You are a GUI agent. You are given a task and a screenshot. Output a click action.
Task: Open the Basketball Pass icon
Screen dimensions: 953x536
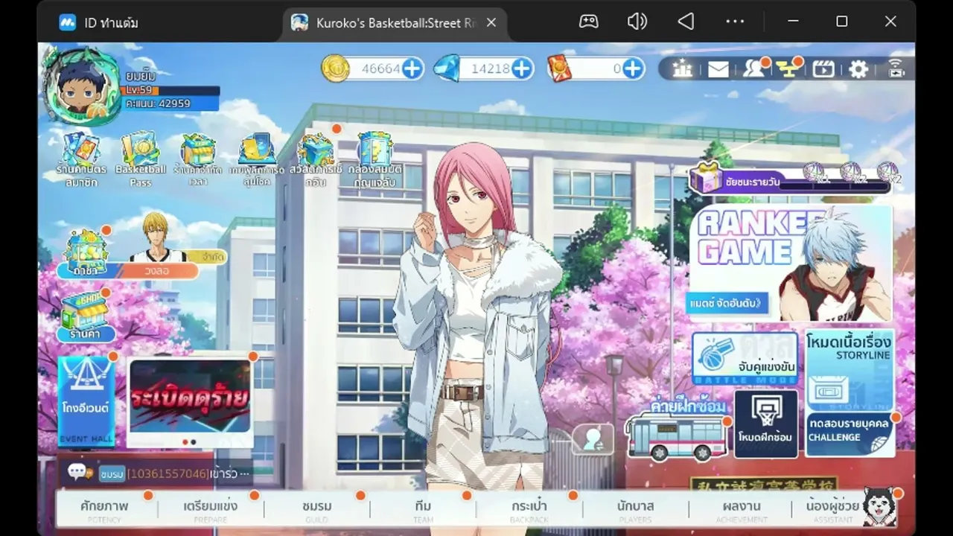[141, 159]
